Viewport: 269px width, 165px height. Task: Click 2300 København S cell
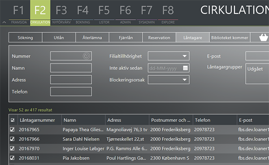(x=169, y=158)
